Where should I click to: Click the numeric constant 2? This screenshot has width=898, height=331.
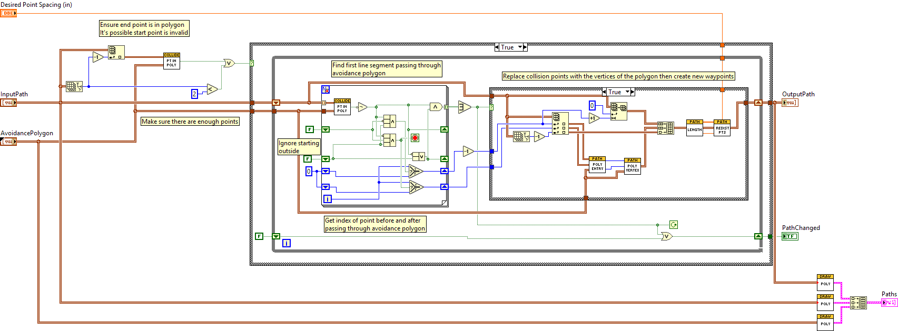click(194, 94)
